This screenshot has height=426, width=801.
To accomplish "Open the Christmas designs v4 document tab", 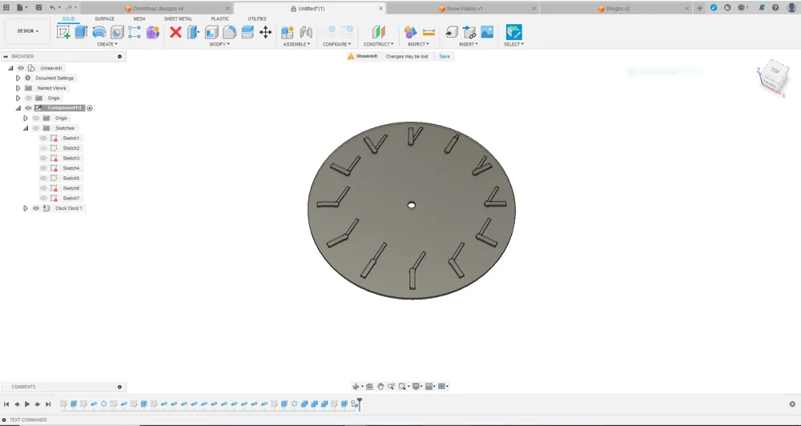I will coord(157,8).
